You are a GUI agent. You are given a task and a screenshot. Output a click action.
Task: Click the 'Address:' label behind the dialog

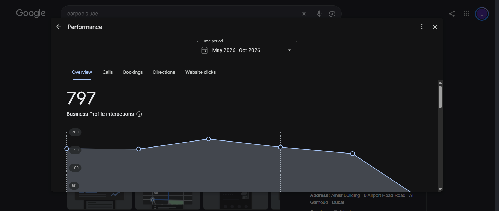[x=320, y=195]
